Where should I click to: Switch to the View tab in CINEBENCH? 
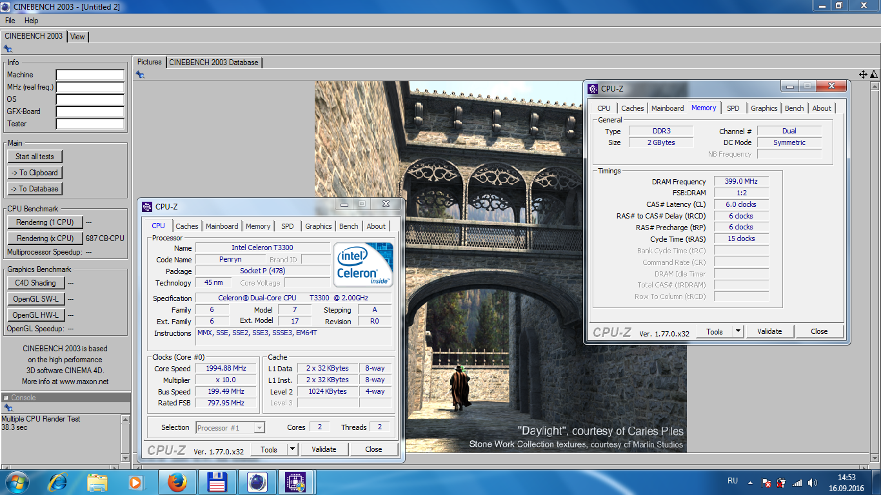coord(77,37)
